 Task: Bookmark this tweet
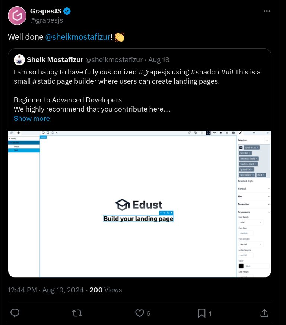pos(202,313)
